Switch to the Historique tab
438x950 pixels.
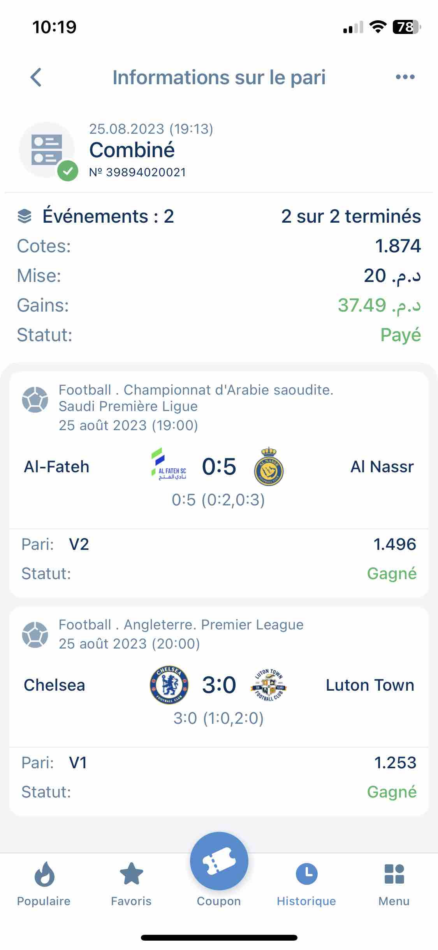pos(306,883)
